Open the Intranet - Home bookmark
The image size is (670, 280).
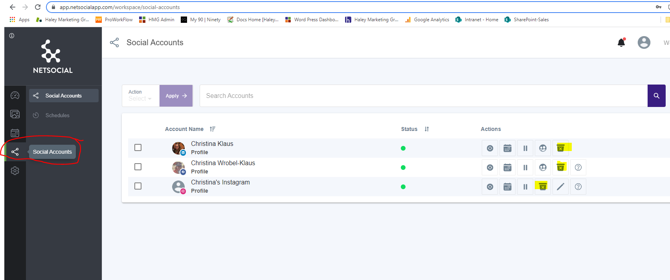click(477, 20)
